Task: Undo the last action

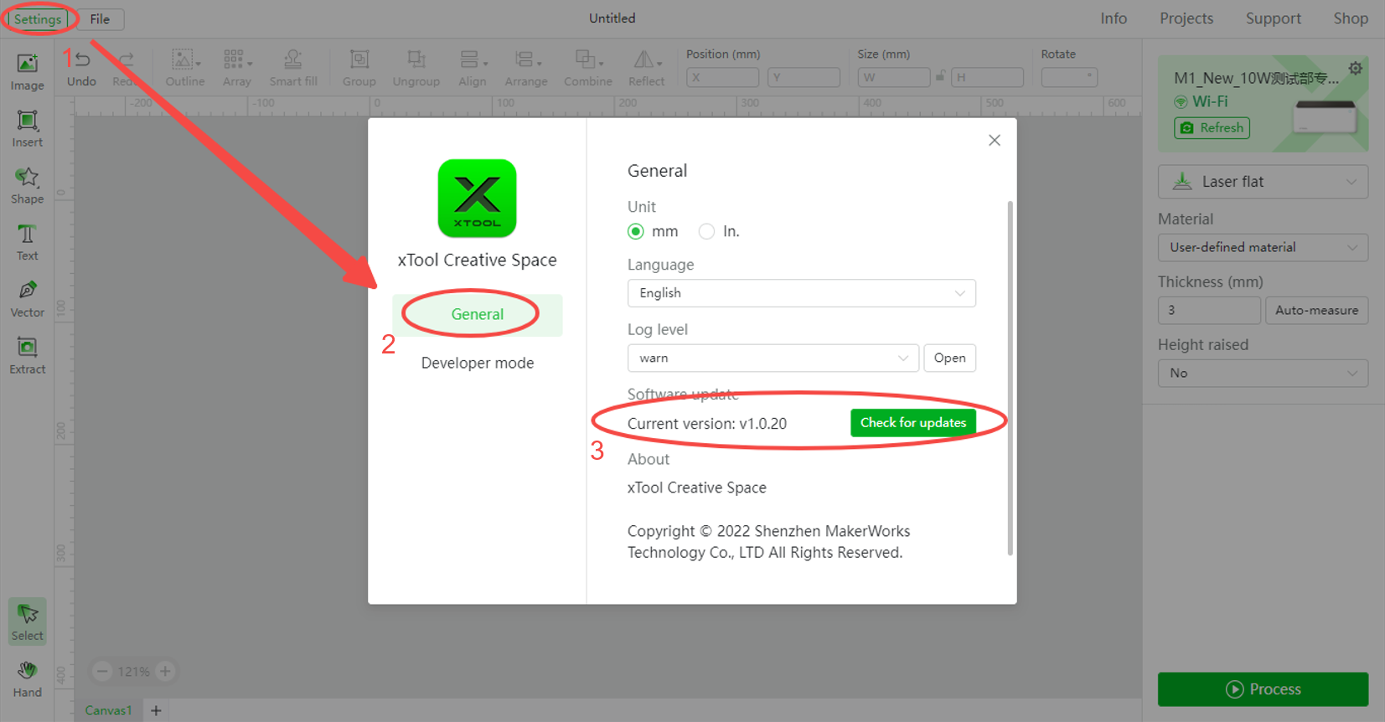Action: point(81,69)
